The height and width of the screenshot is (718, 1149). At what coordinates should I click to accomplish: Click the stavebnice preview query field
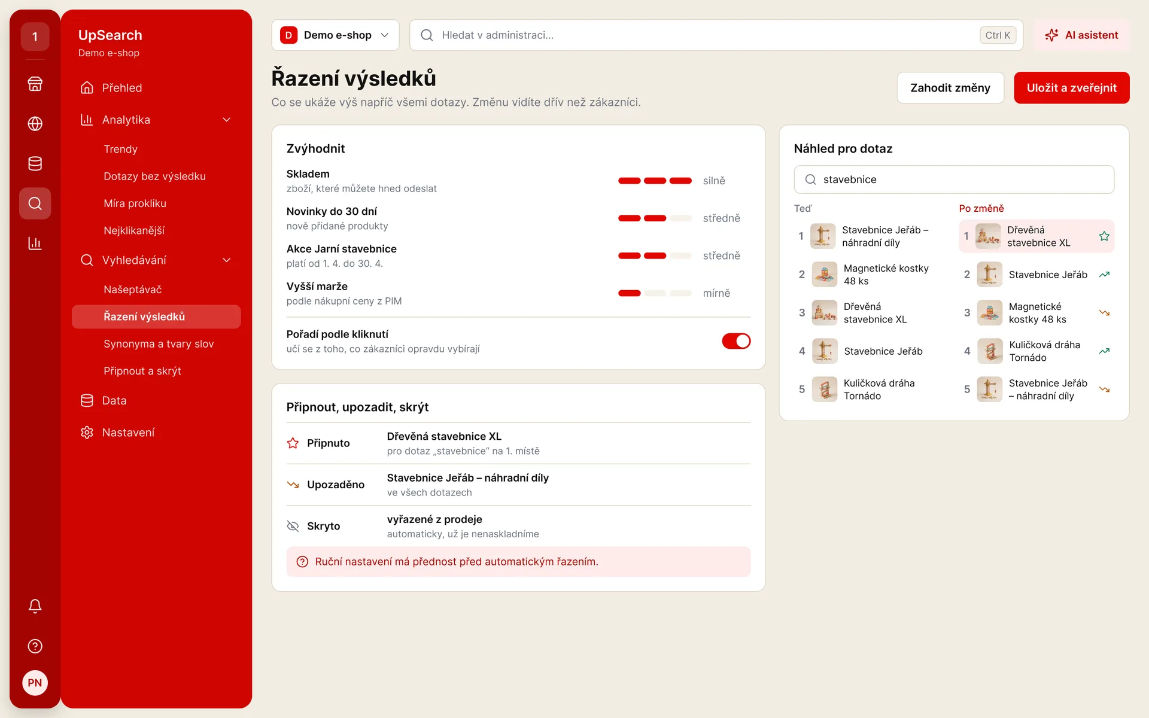pos(954,180)
